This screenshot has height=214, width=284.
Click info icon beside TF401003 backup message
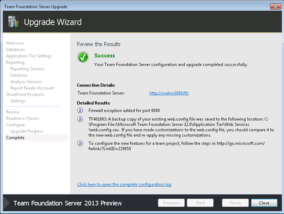click(x=80, y=119)
